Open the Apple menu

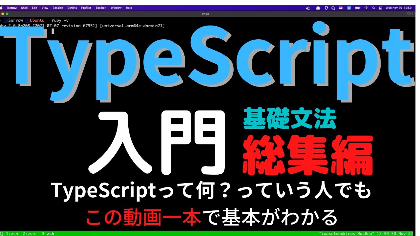pyautogui.click(x=1, y=8)
